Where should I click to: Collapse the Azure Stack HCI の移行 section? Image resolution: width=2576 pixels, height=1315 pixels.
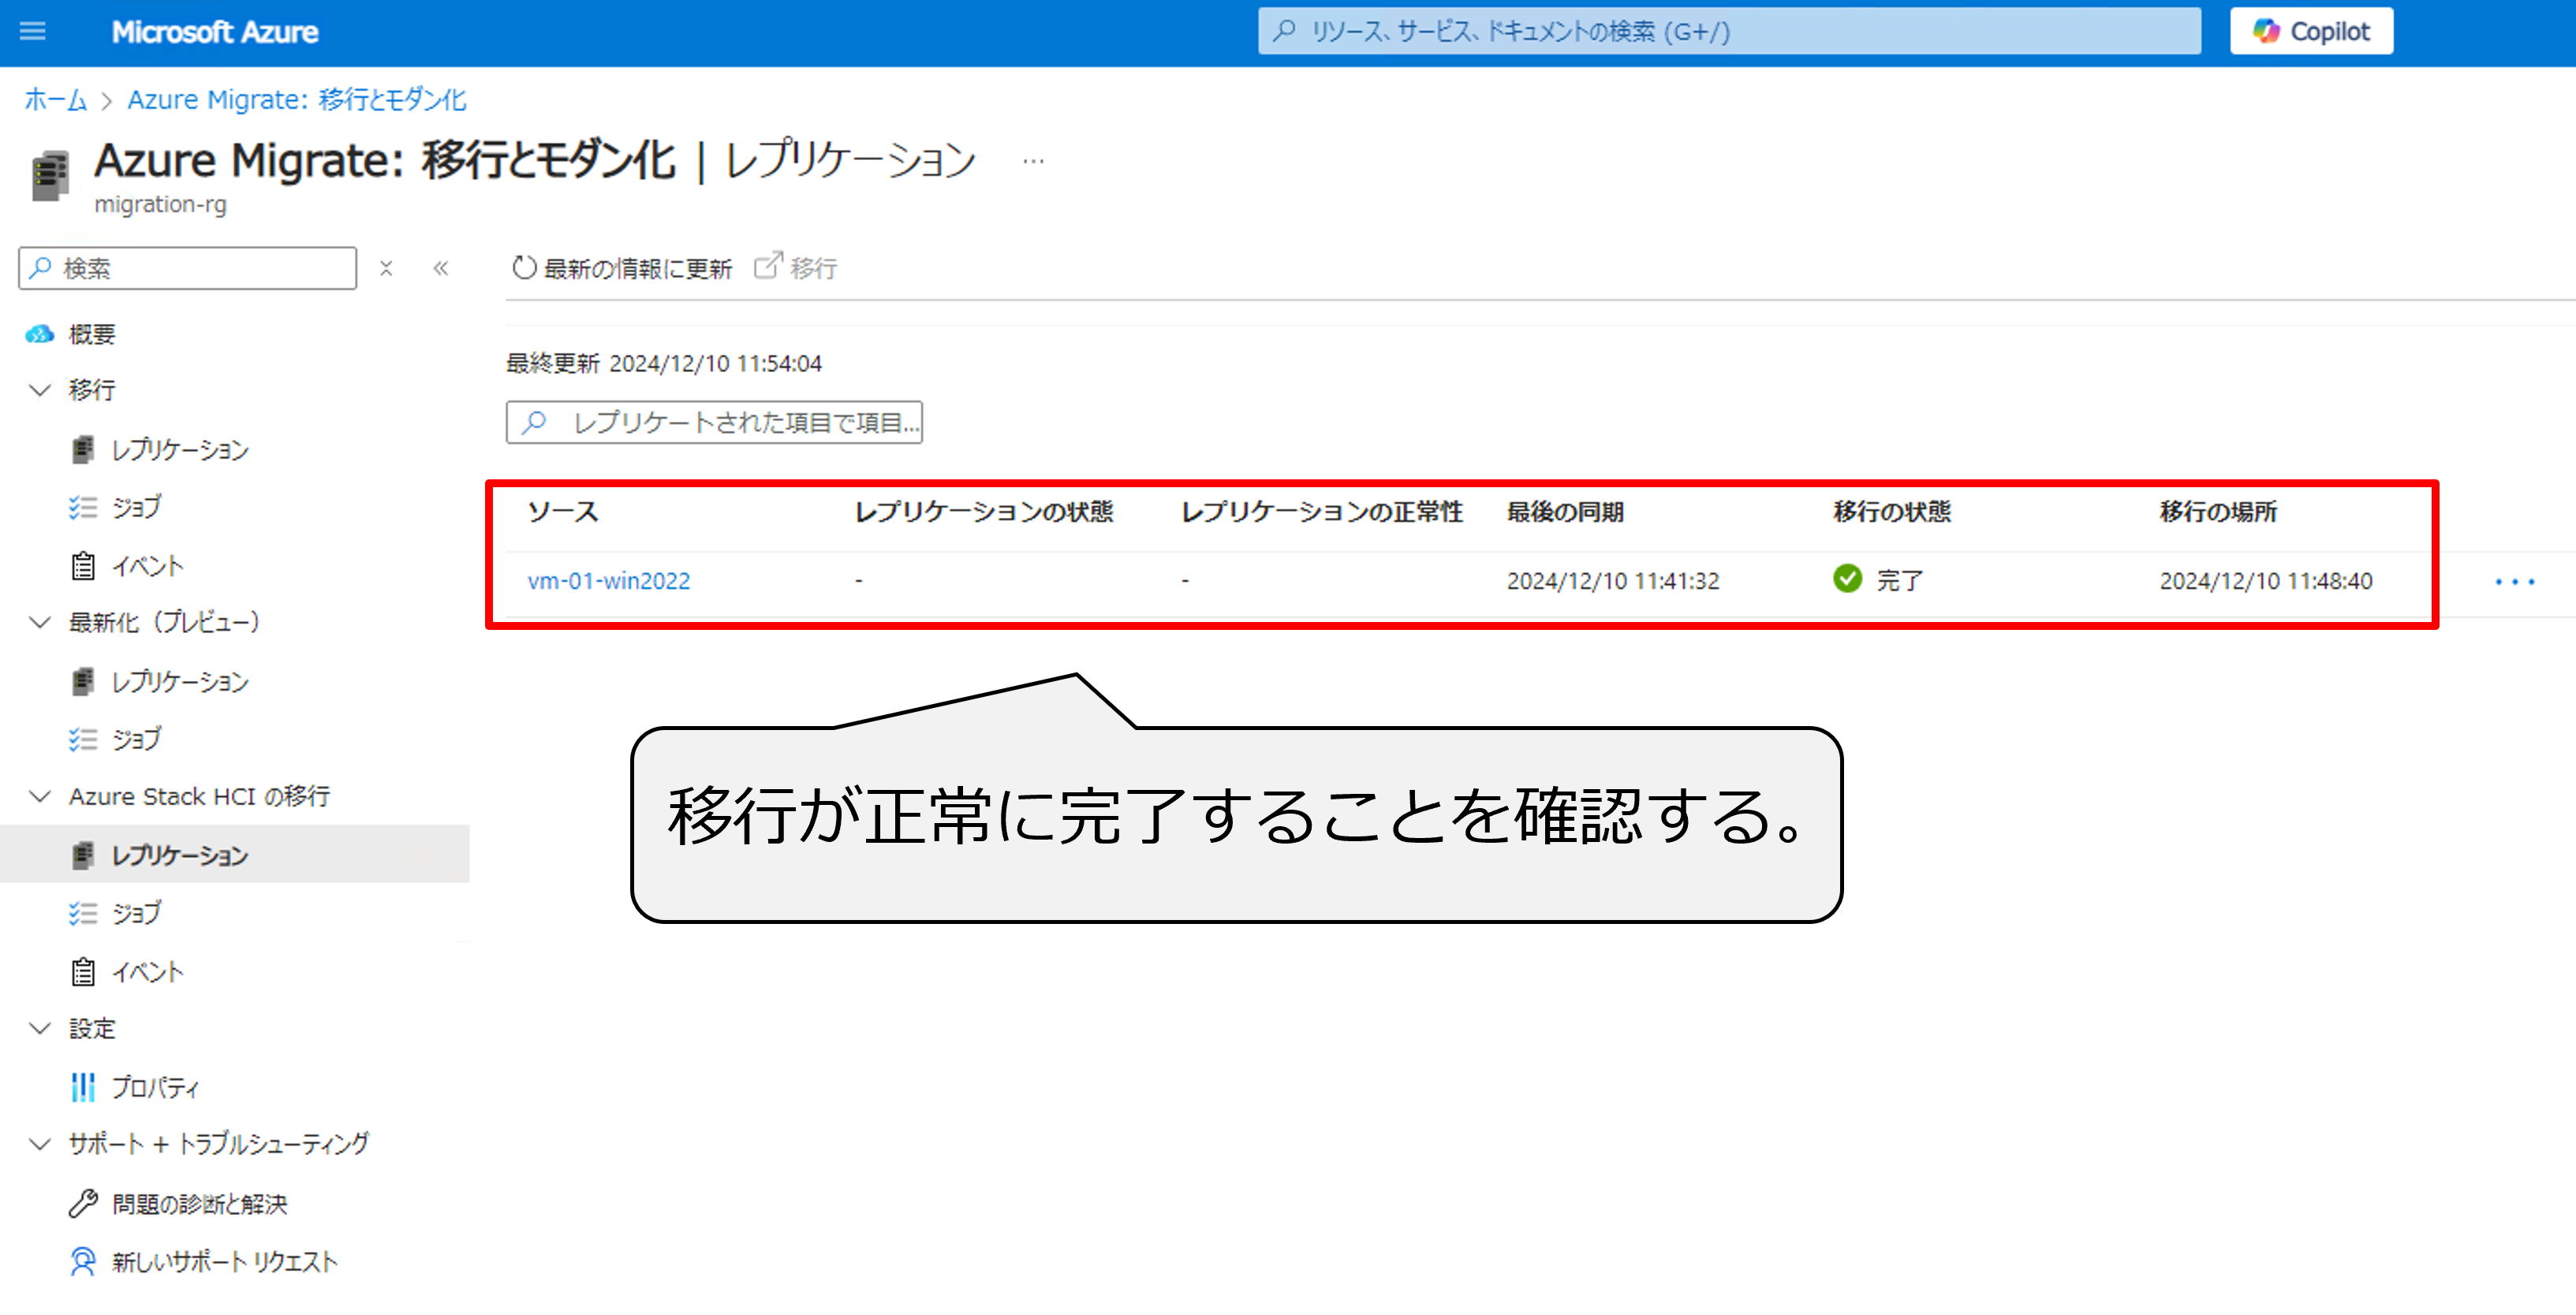click(x=40, y=796)
